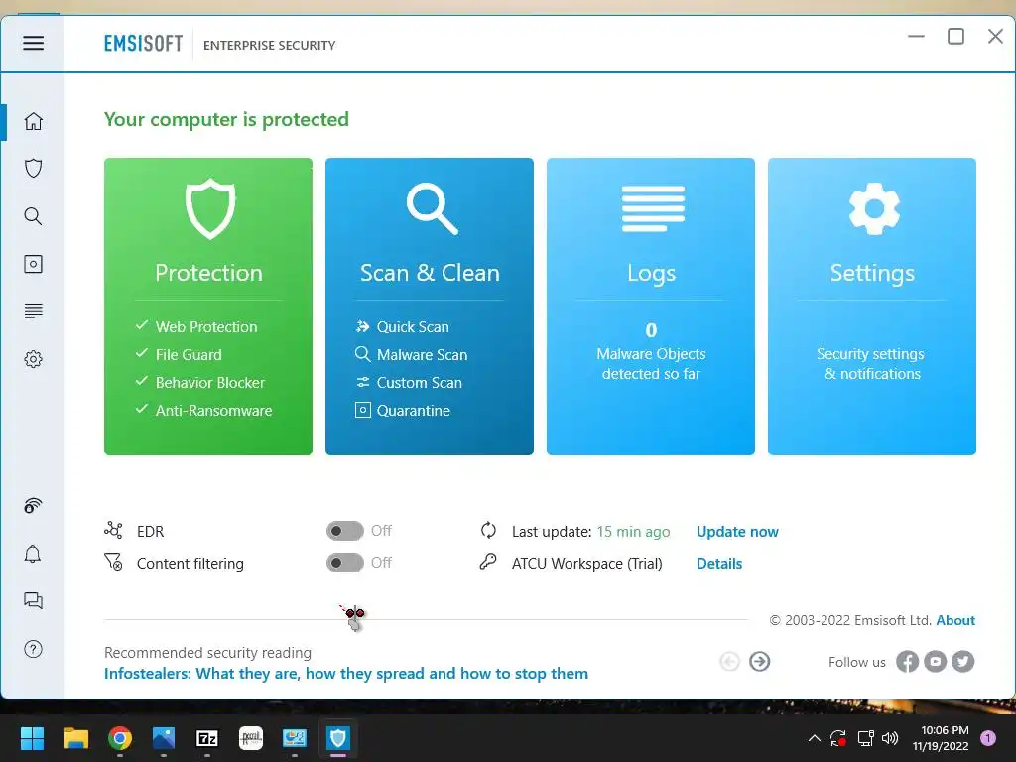Click the lines icon on the Logs tile
This screenshot has height=762, width=1016.
653,208
